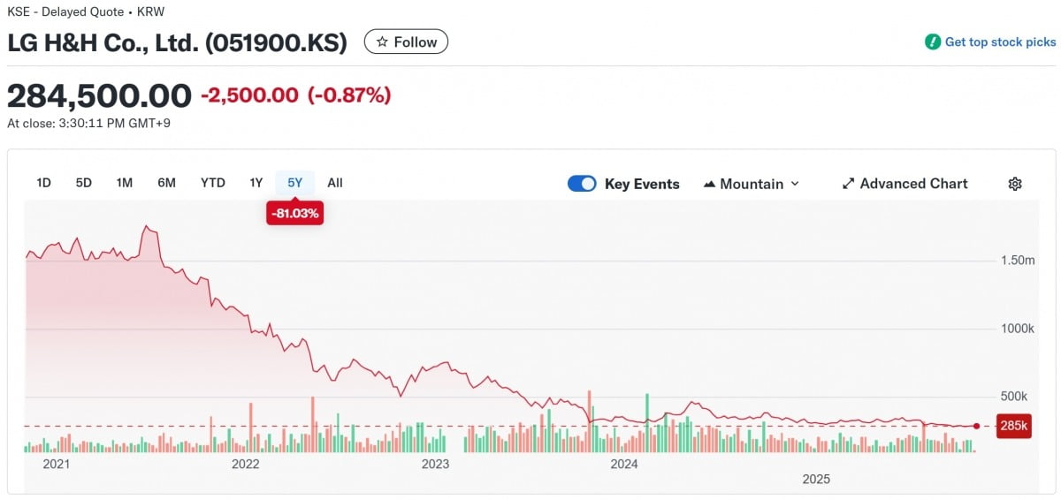This screenshot has width=1061, height=500.
Task: Click the star icon in Follow button
Action: [382, 42]
